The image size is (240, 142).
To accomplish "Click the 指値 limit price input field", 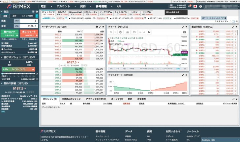I will (x=29, y=26).
